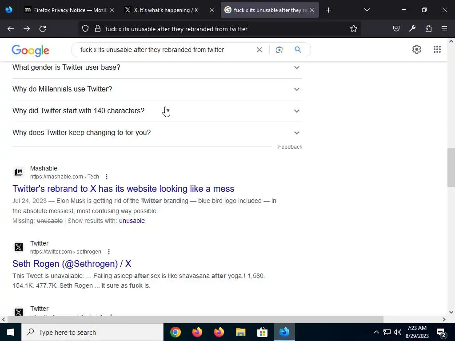
Task: Click the X favicon beside Seth Rogen result
Action: tap(19, 247)
